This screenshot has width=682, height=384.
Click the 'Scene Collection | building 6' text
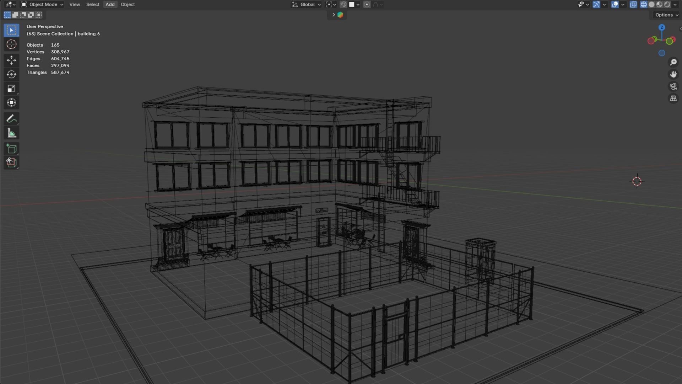(x=69, y=34)
